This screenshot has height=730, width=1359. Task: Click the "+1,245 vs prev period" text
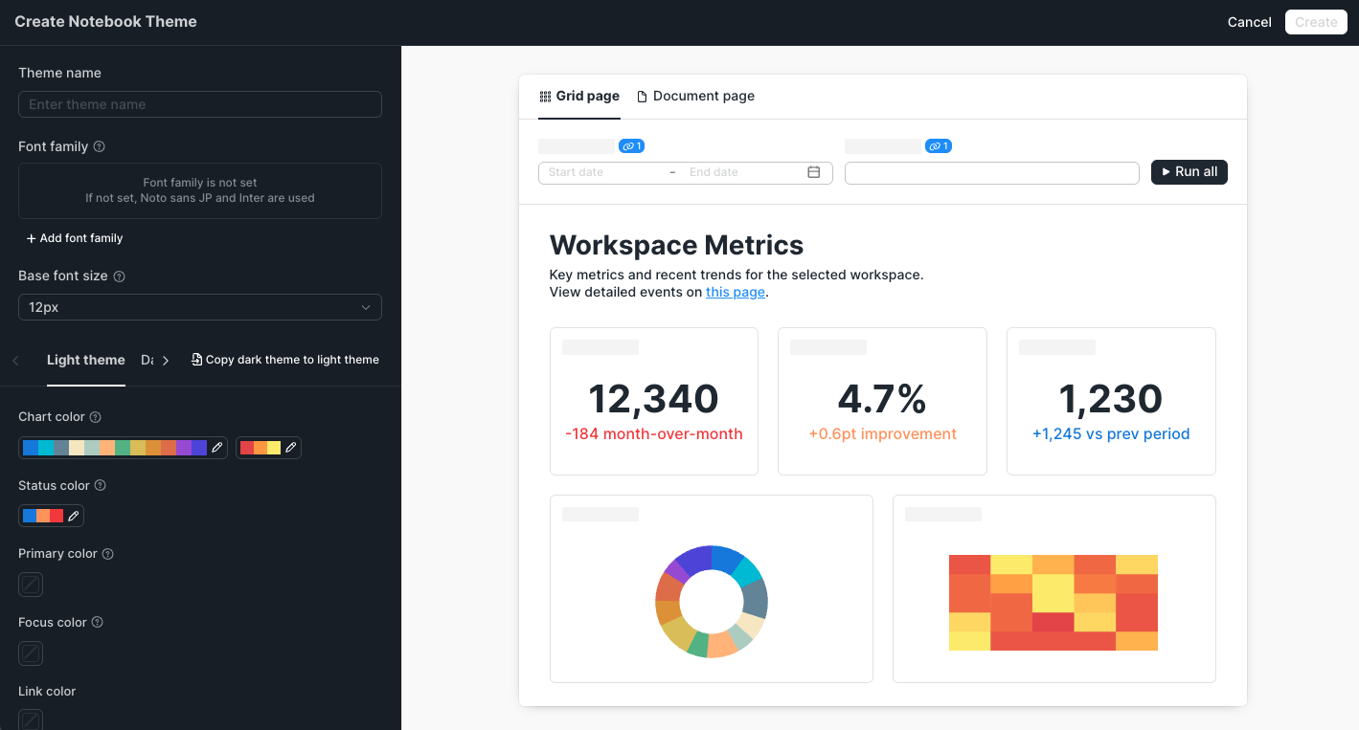coord(1111,433)
